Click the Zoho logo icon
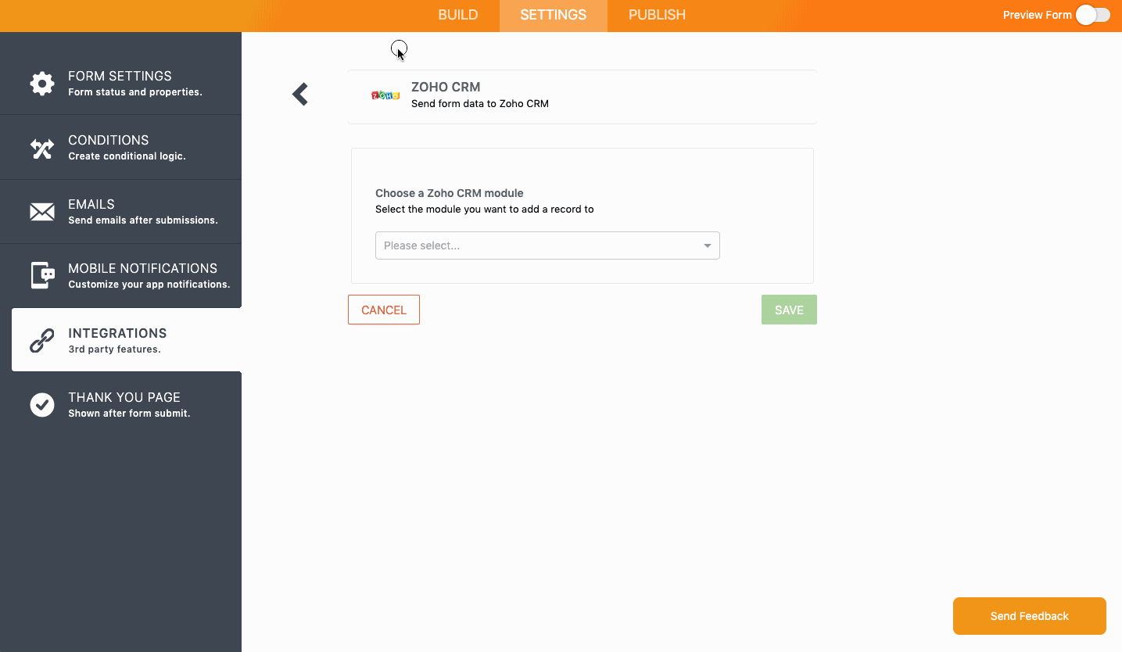Viewport: 1122px width, 652px height. coord(385,95)
